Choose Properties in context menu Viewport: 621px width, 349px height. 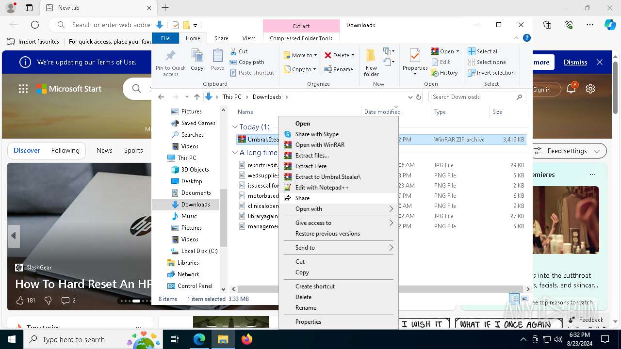(339, 322)
